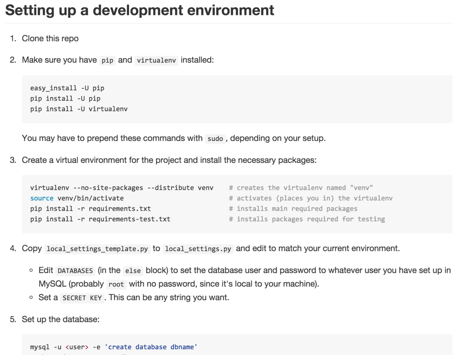
Task: Click the "SECRET KEY" inline code label
Action: click(82, 298)
